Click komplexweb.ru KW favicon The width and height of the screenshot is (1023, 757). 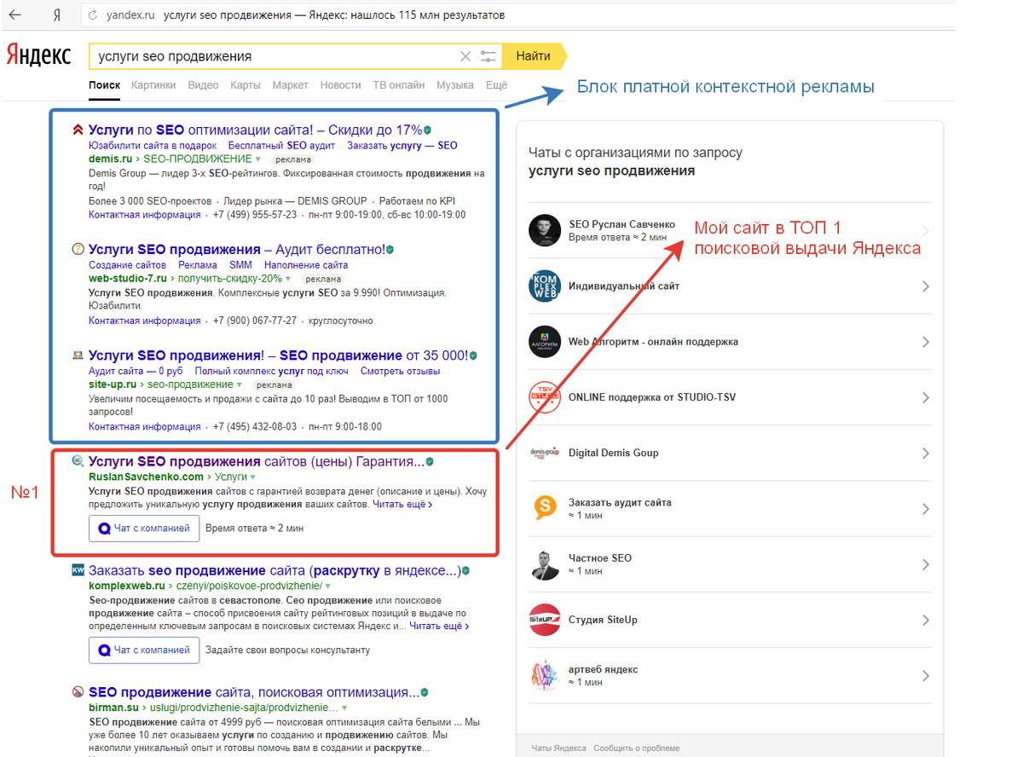pyautogui.click(x=78, y=570)
